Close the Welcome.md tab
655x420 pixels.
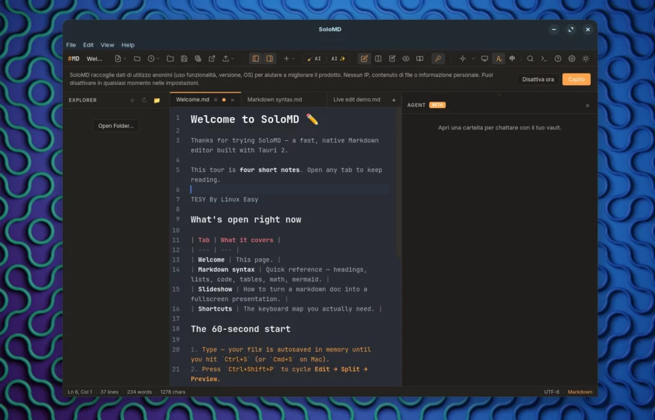coord(232,100)
